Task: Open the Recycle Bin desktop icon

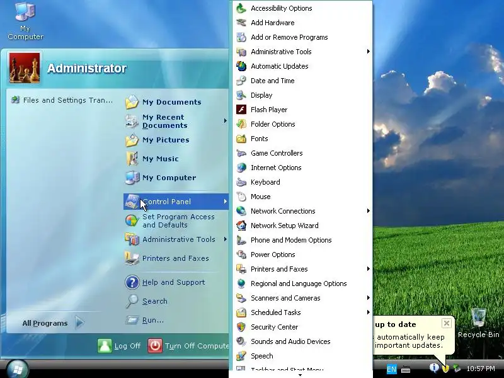Action: click(479, 323)
